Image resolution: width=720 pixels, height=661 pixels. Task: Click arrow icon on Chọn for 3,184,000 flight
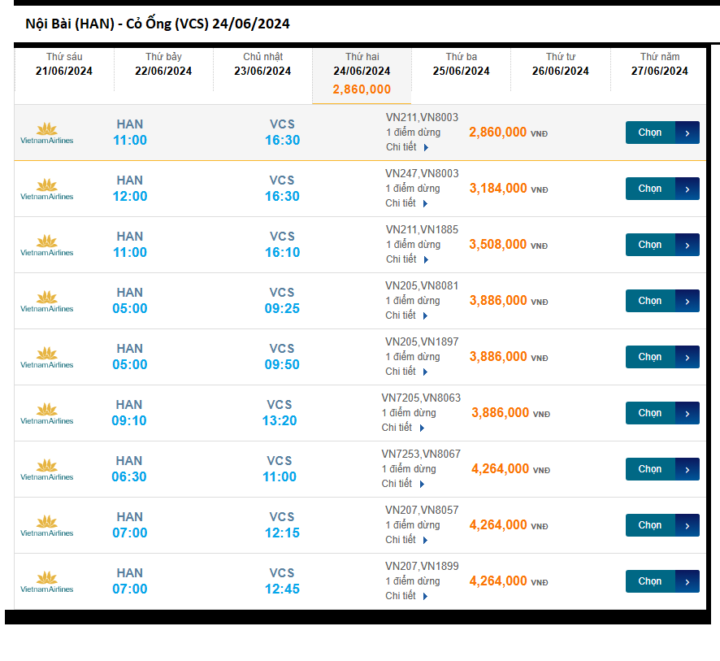[687, 189]
